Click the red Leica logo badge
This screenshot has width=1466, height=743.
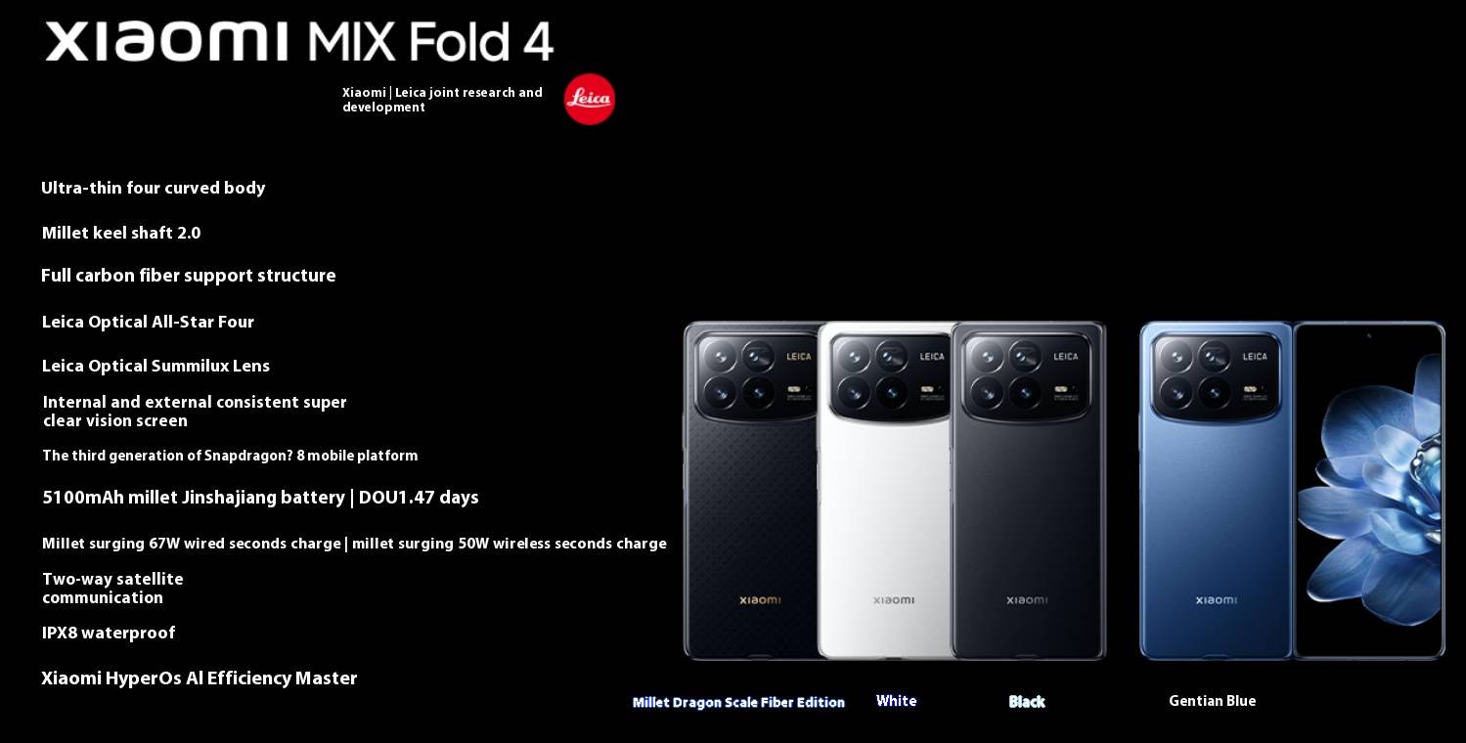[590, 99]
